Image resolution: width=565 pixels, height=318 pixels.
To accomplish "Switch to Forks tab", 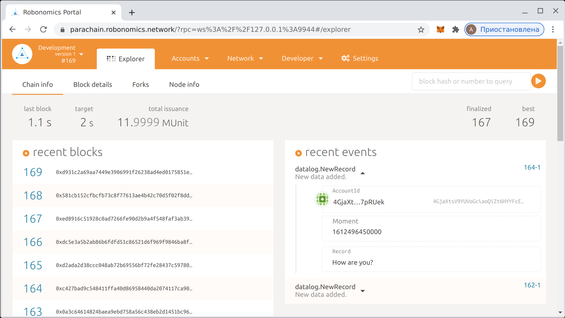I will (141, 85).
